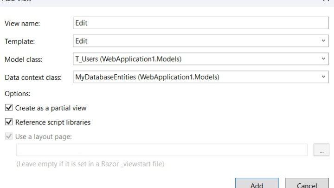Click the 'Data context class:' label
This screenshot has width=334, height=188.
33,78
